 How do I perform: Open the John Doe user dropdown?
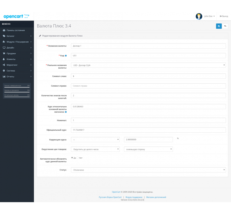209,16
